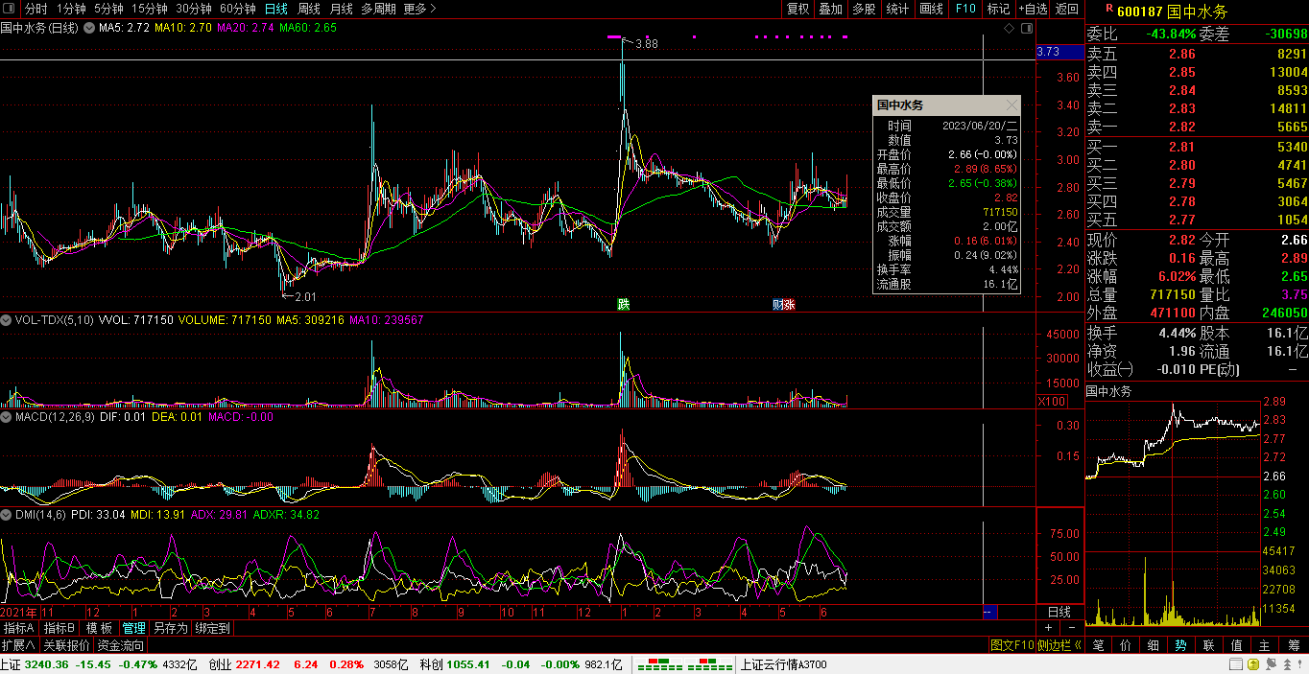Open the MA indicator dropdown arrow beside 国中水务(日线)
The image size is (1309, 674).
pos(90,28)
